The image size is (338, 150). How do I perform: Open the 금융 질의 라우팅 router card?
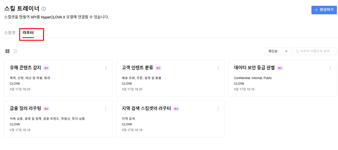pyautogui.click(x=58, y=119)
